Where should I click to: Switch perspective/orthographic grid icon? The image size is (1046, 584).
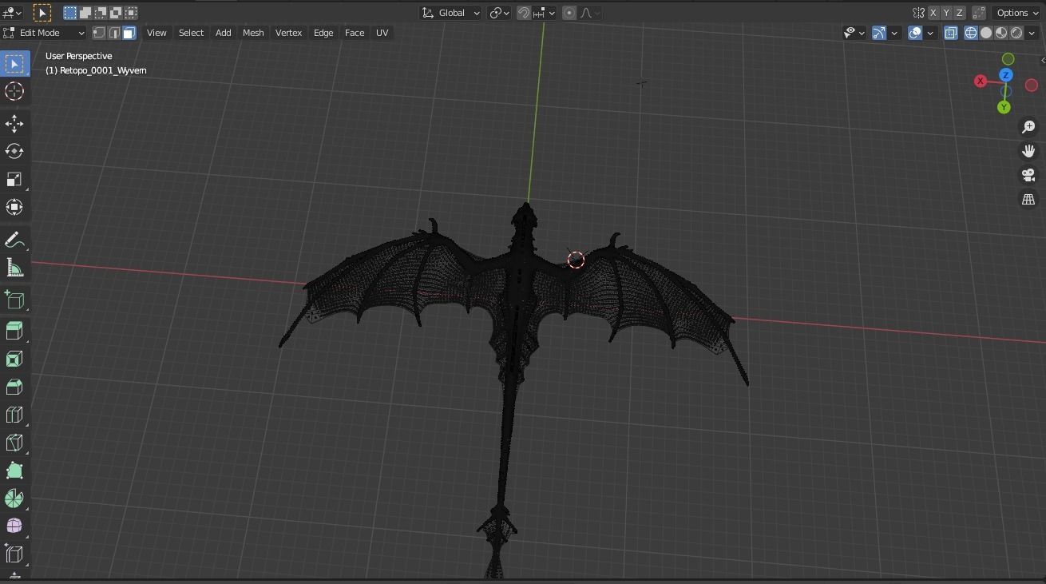1028,200
